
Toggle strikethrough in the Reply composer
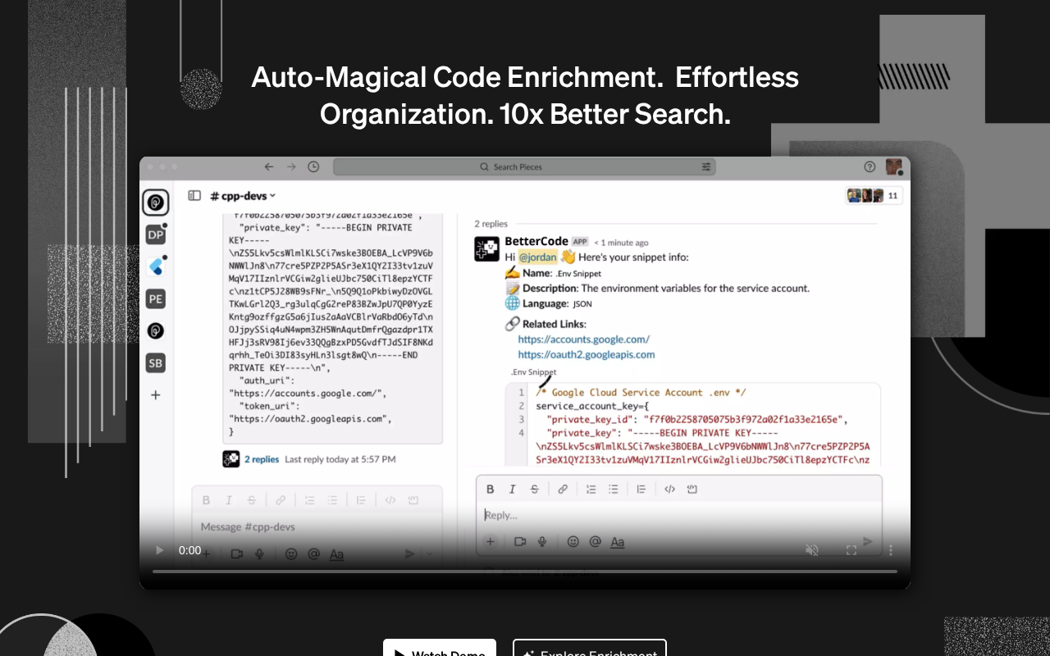click(535, 489)
